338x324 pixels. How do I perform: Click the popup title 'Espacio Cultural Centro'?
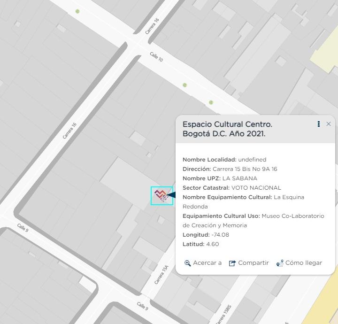(x=227, y=124)
